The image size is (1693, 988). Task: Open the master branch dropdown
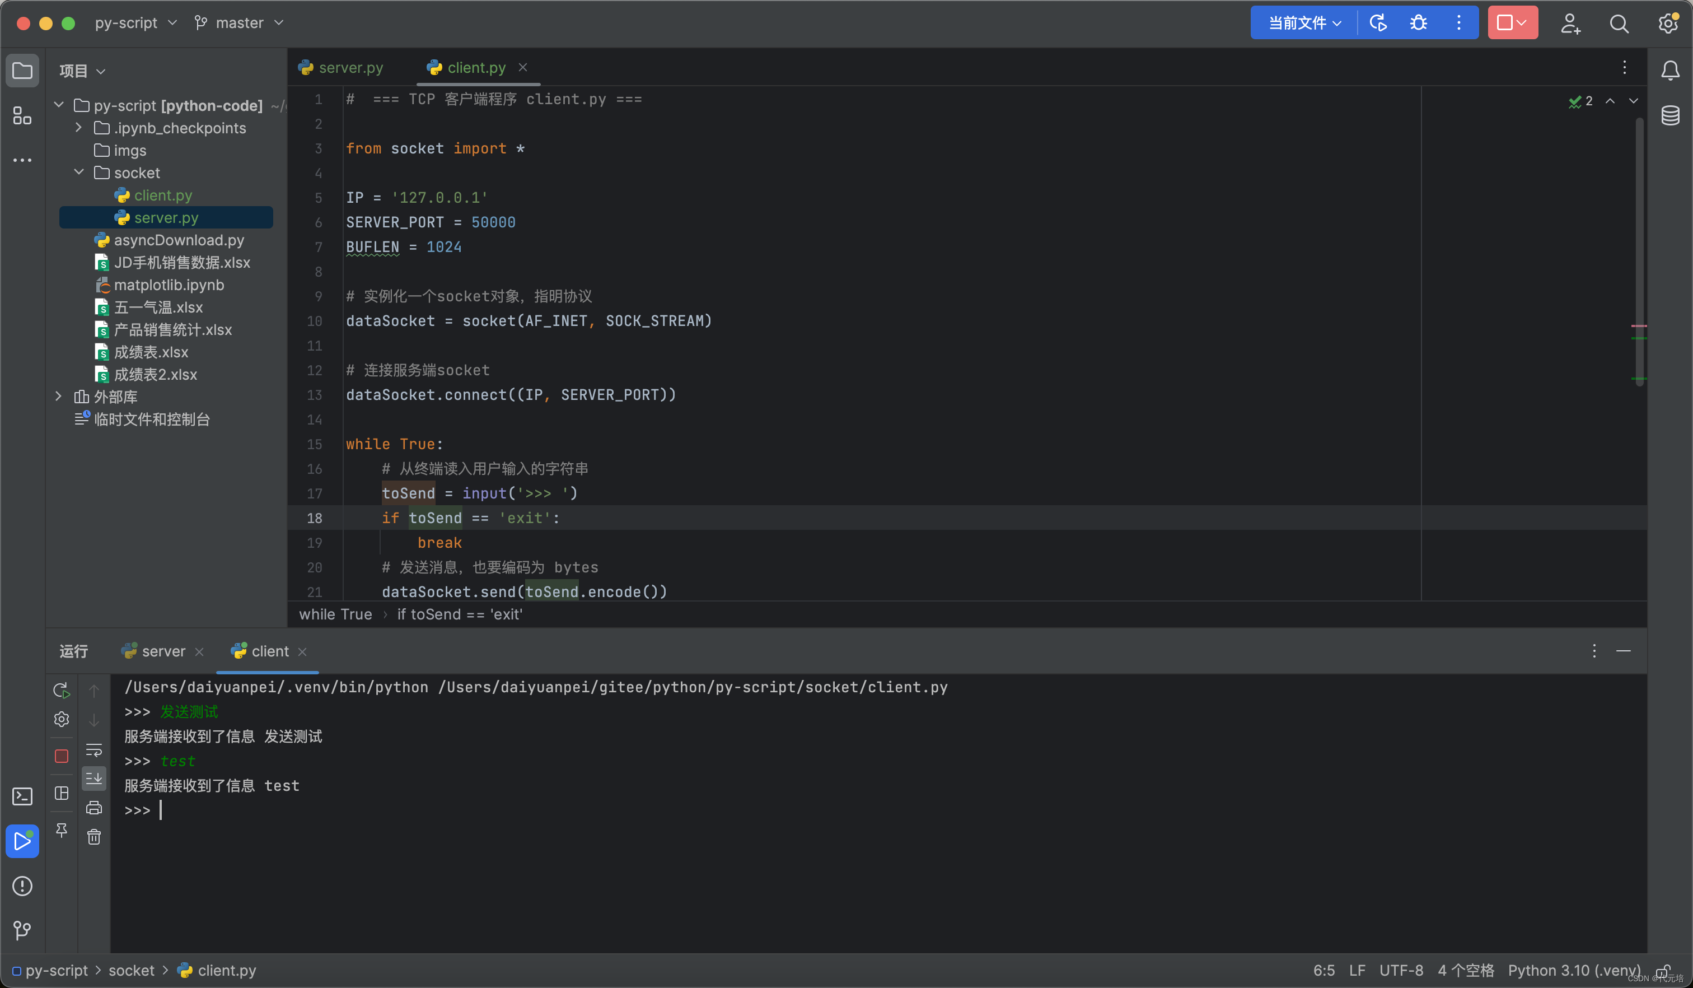(x=239, y=23)
